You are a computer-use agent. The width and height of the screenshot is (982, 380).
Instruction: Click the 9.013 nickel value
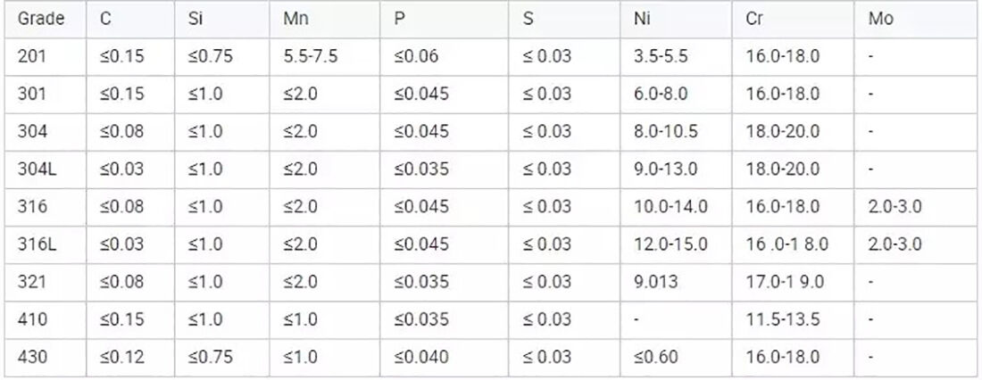click(x=654, y=282)
